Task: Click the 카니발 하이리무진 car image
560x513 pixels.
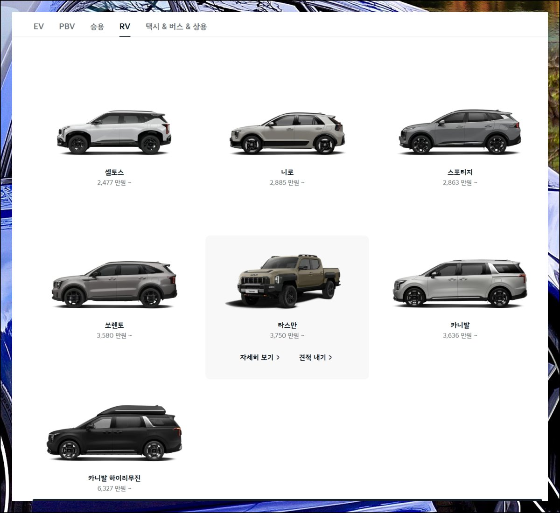Action: point(114,432)
